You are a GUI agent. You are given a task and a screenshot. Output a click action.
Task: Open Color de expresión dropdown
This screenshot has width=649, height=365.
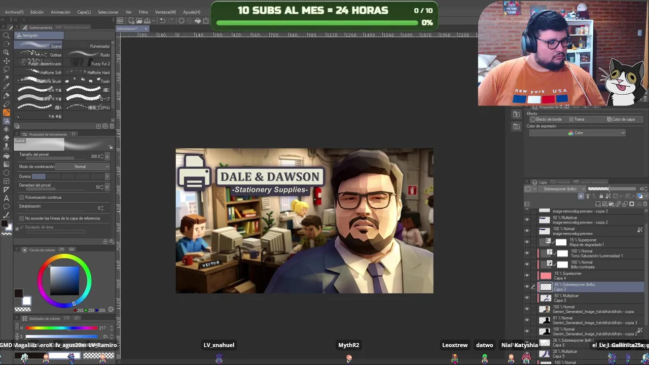(x=578, y=133)
